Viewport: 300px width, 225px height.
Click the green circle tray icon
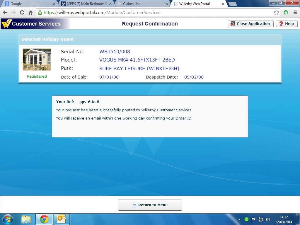coord(246,219)
